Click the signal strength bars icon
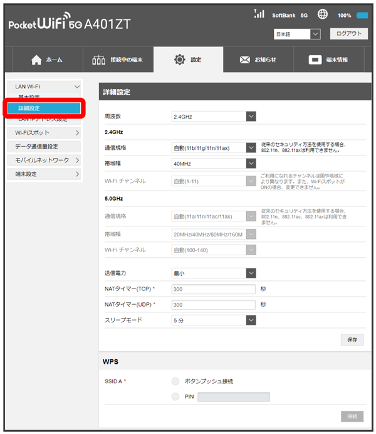 pos(259,14)
